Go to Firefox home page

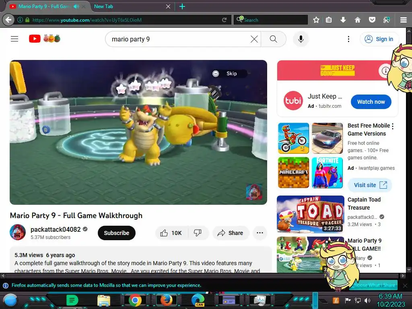pos(357,20)
